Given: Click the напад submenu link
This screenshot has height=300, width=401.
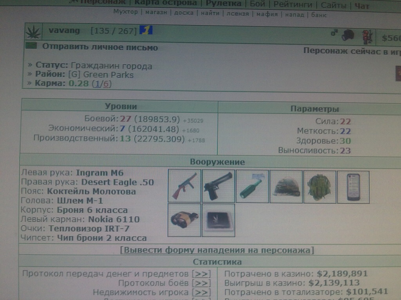Looking at the screenshot, I should click(294, 15).
